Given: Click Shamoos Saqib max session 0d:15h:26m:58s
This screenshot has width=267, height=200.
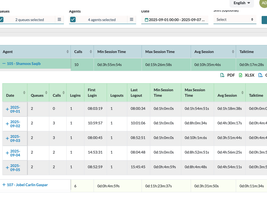Looking at the screenshot, I should tap(159, 65).
